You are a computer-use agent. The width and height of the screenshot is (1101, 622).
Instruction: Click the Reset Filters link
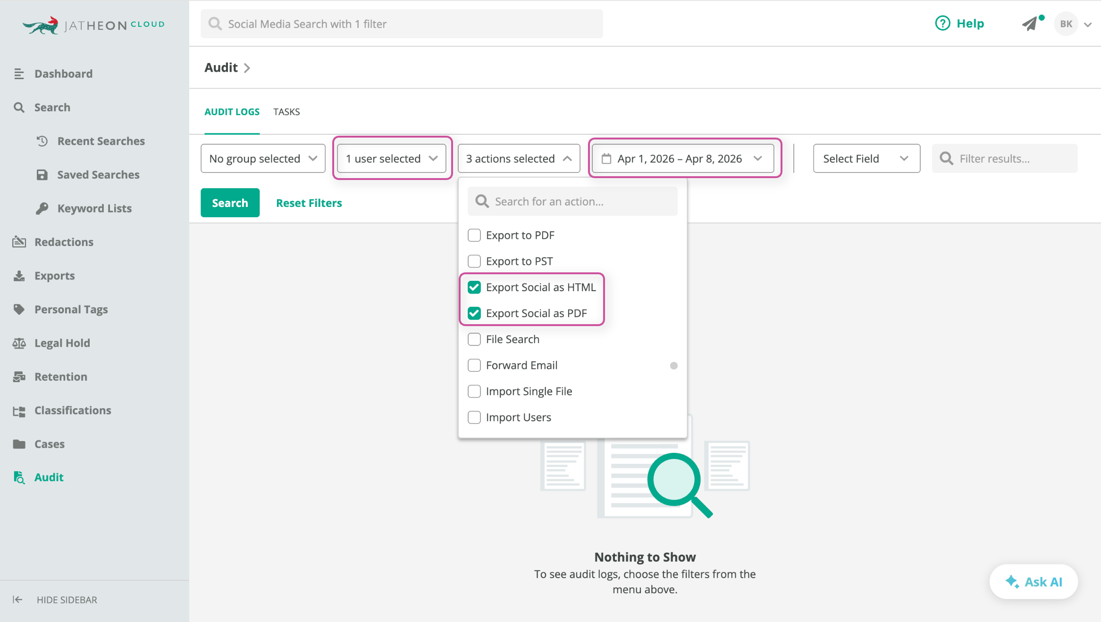tap(309, 203)
